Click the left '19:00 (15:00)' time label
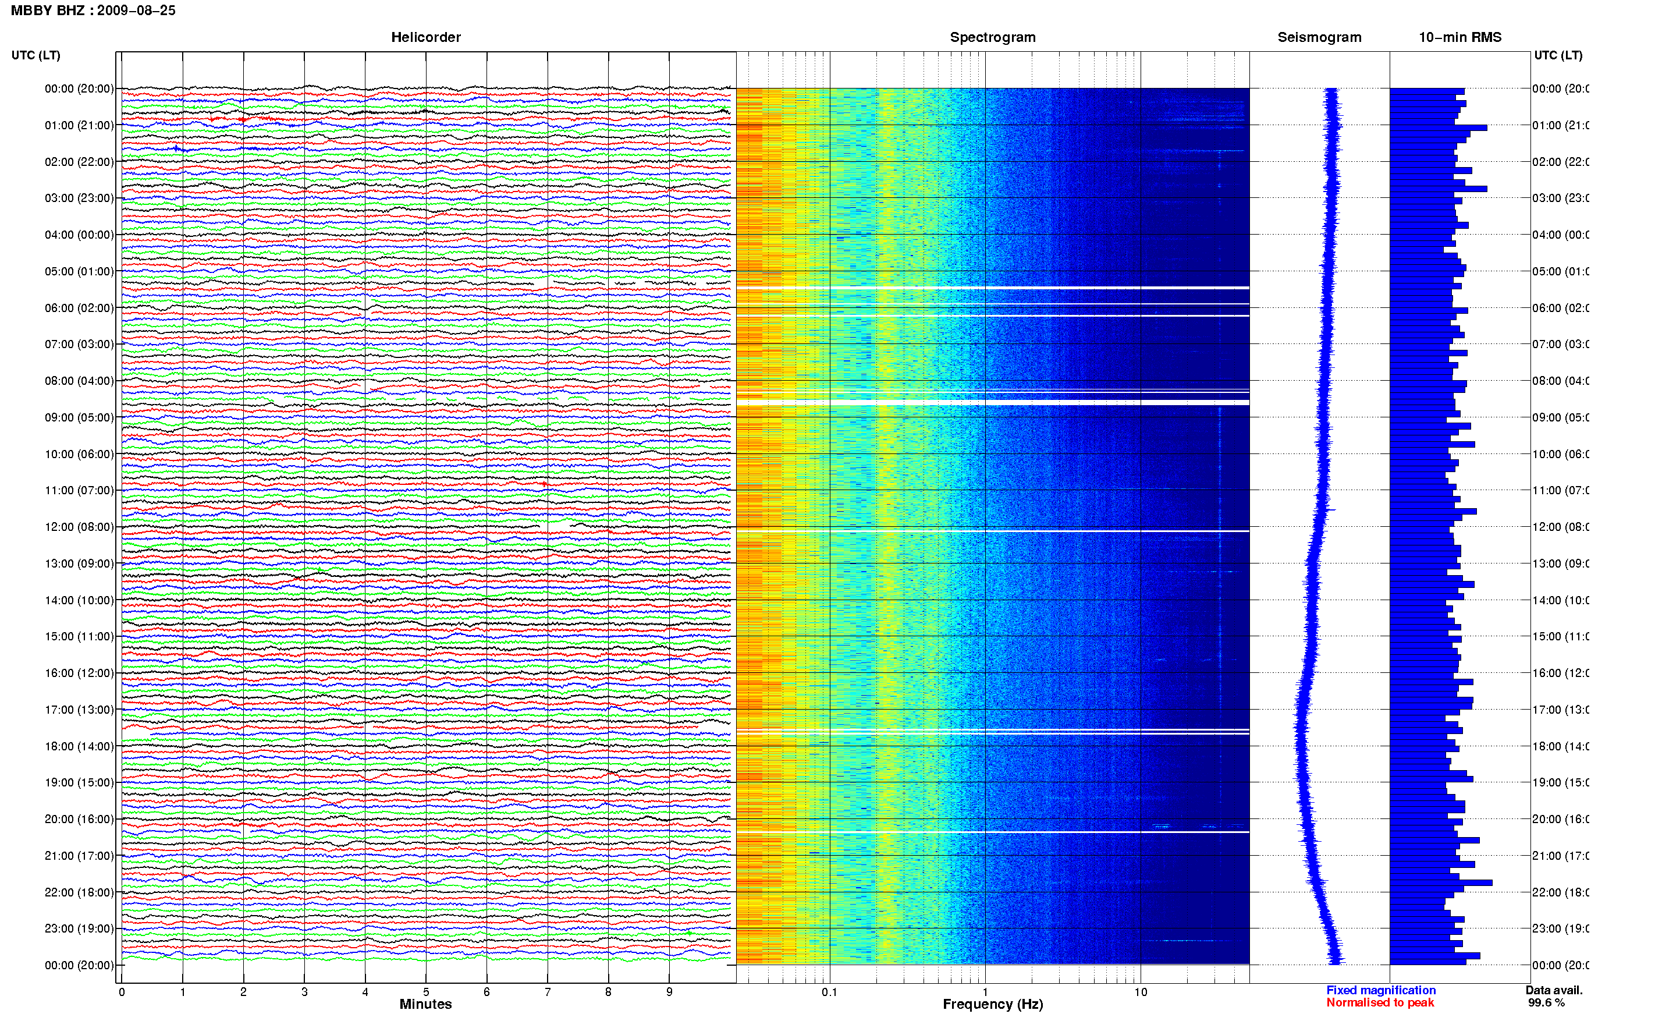 (79, 782)
